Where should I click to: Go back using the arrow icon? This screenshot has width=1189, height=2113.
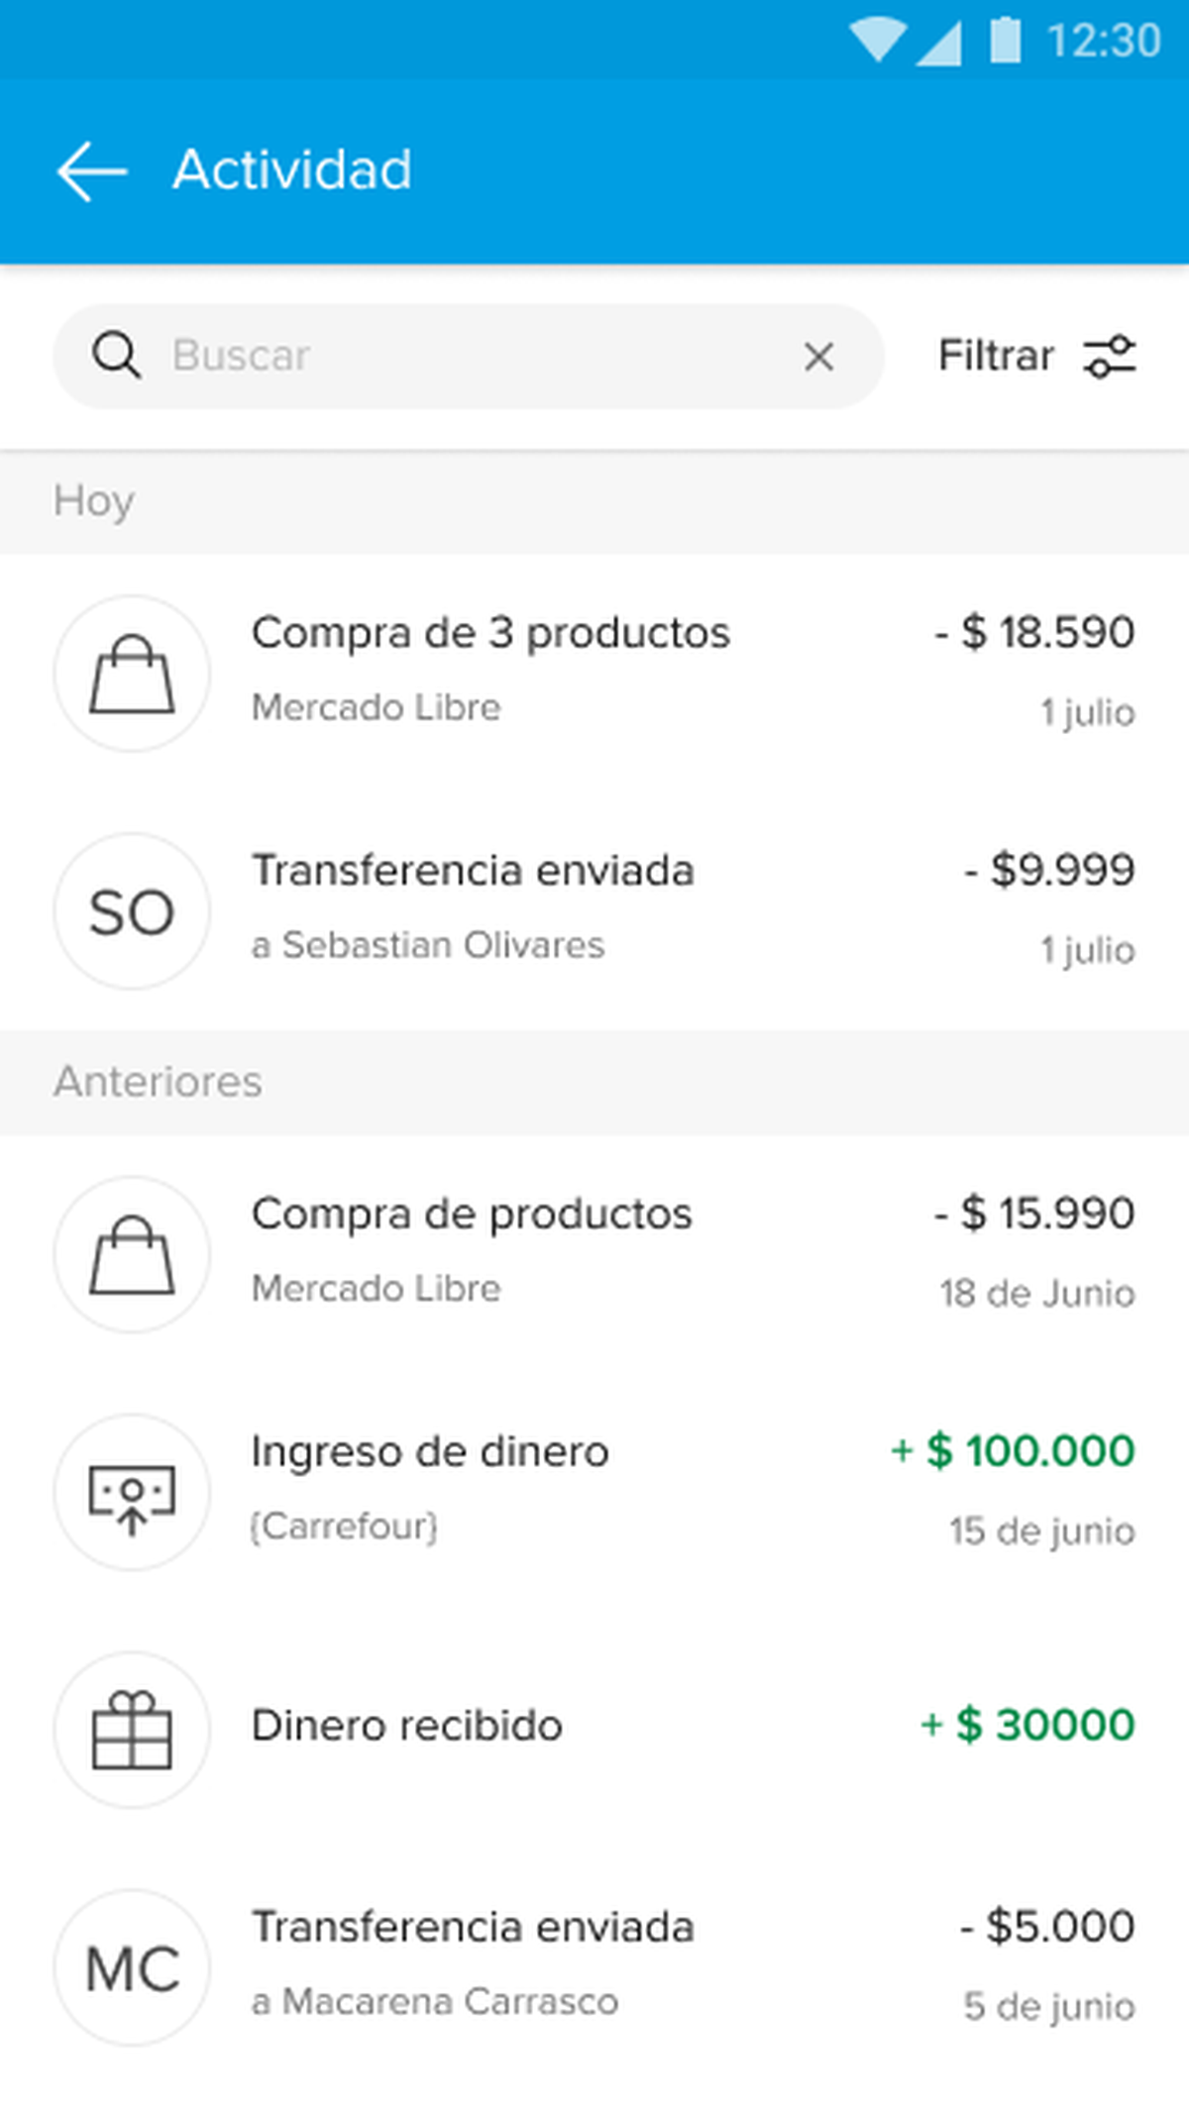(x=92, y=170)
